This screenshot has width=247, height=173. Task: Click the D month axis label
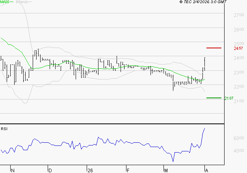pyautogui.click(x=50, y=171)
